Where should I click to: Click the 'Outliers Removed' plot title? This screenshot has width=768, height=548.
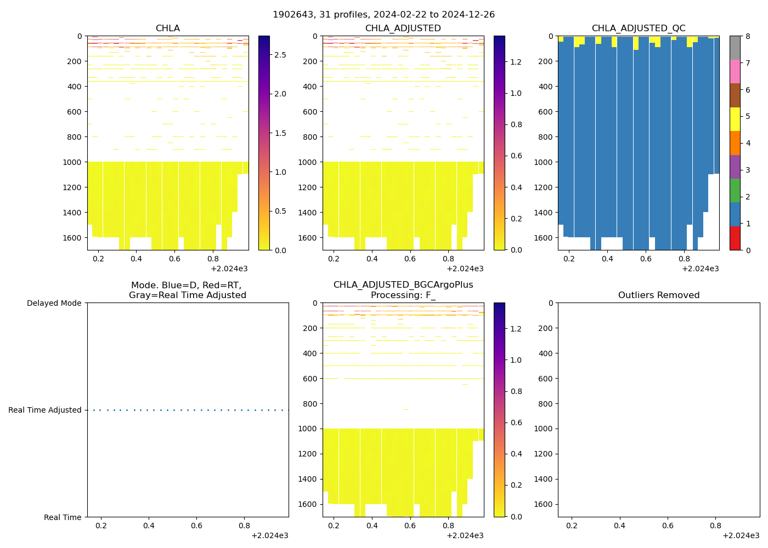658,295
